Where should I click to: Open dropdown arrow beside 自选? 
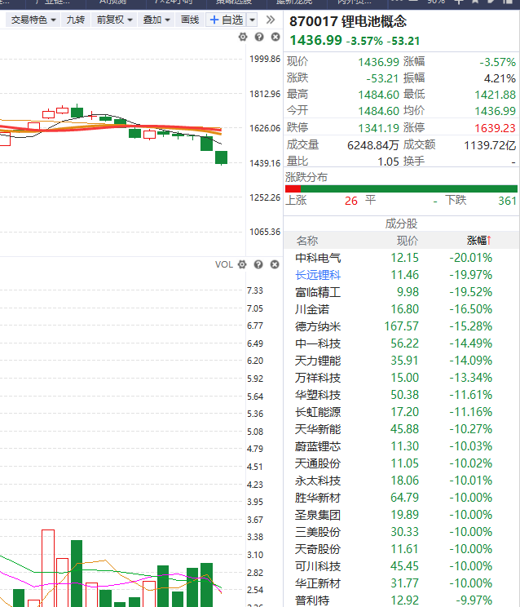click(x=252, y=20)
